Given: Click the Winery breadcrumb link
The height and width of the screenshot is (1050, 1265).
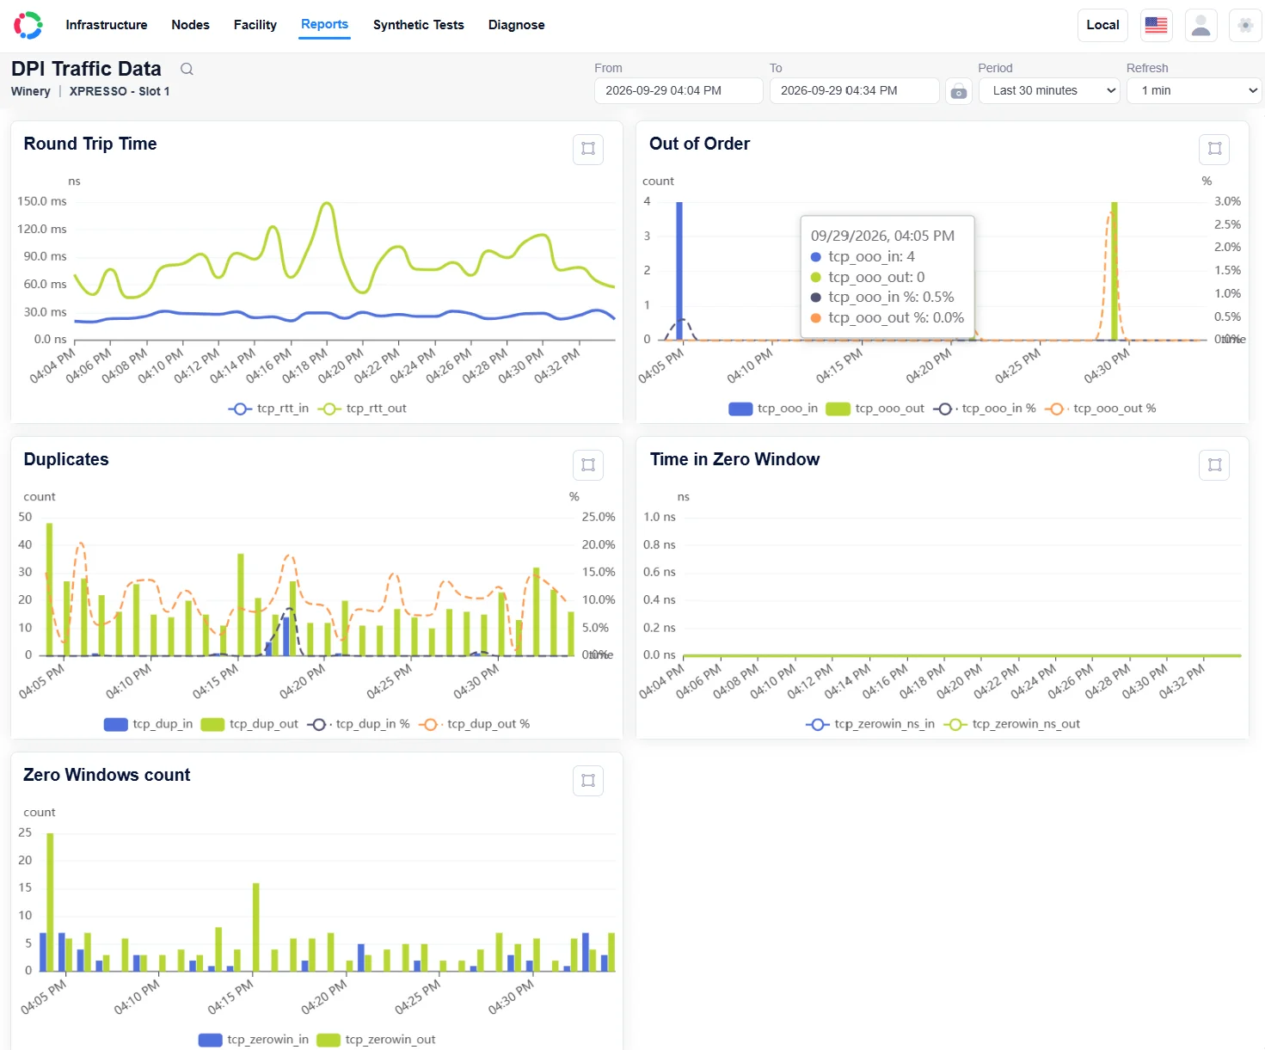Looking at the screenshot, I should point(31,91).
